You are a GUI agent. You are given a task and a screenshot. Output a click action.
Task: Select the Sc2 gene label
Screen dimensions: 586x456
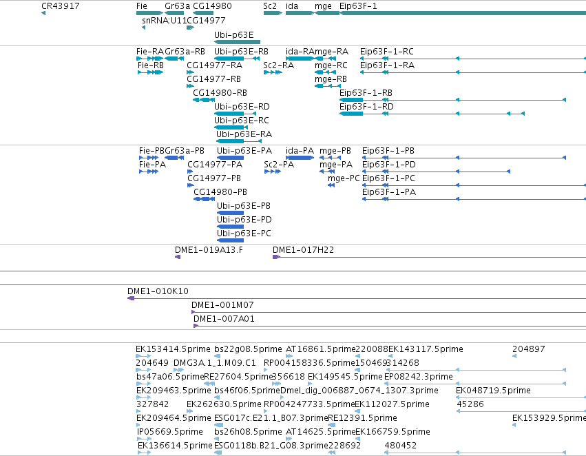coord(270,6)
